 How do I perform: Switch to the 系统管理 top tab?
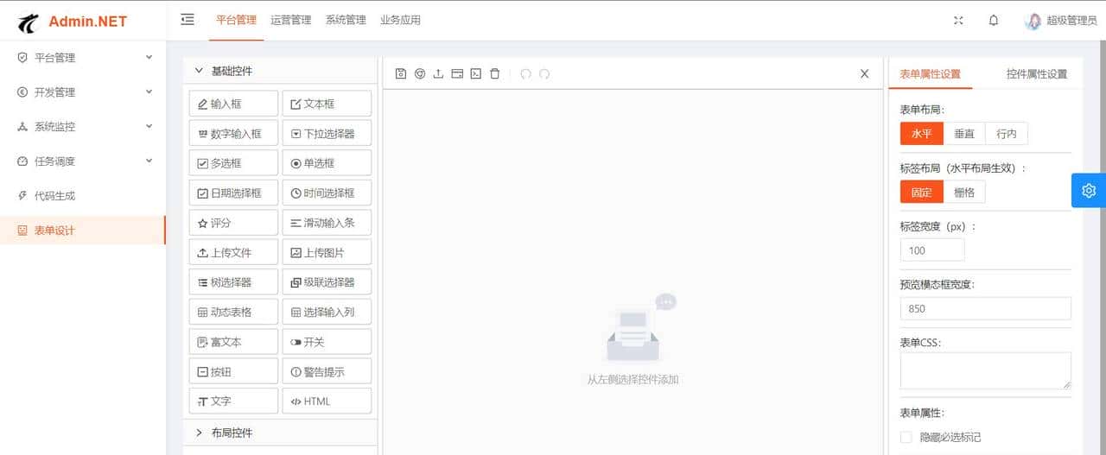coord(346,20)
